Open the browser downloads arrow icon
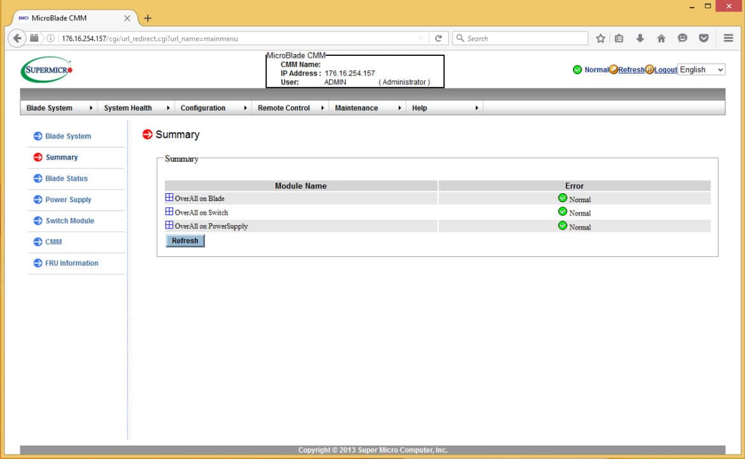The height and width of the screenshot is (459, 745). [x=640, y=38]
